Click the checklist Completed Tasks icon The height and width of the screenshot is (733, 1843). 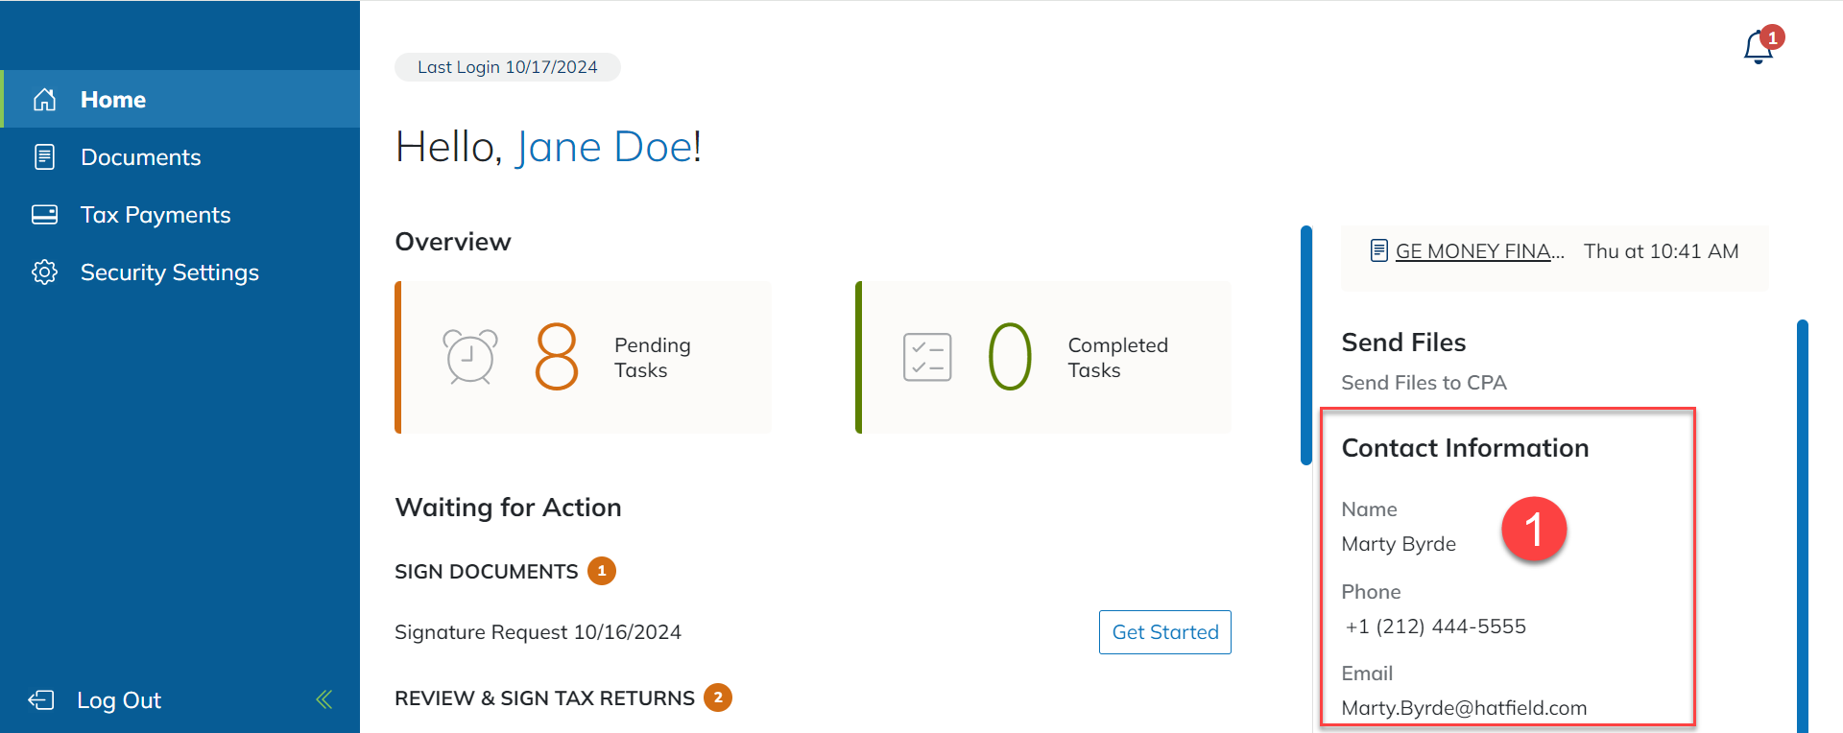coord(927,357)
